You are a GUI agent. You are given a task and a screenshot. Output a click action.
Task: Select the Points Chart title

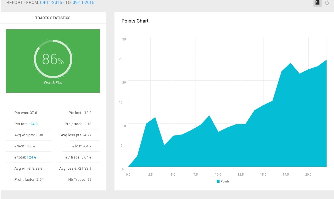[x=135, y=21]
